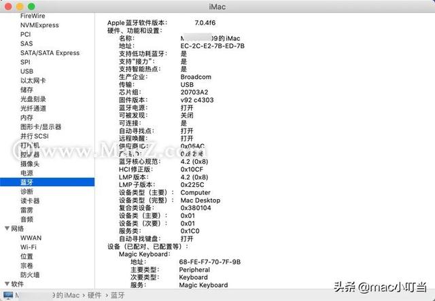
Task: Select FireWire in the sidebar
Action: 33,16
